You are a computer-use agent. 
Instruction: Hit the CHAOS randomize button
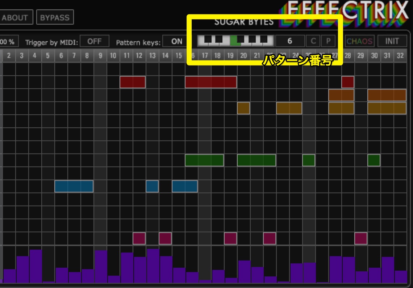(359, 41)
